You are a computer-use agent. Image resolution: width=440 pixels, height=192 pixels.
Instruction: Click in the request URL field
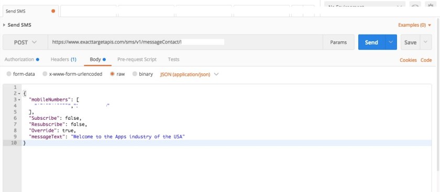185,42
